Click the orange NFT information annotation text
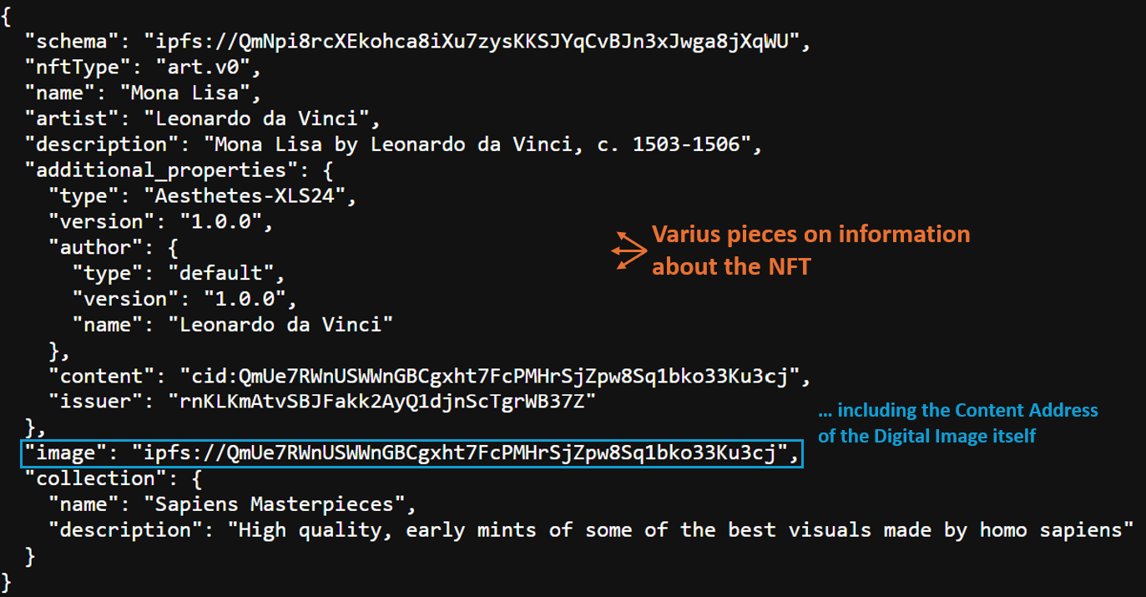Screen dimensions: 1146x597 pyautogui.click(x=810, y=250)
